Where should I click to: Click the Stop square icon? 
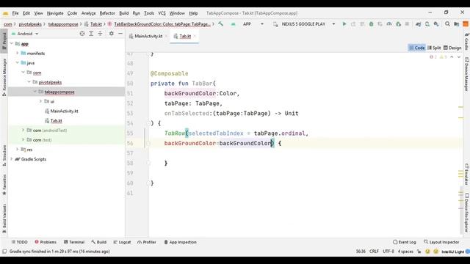(407, 24)
